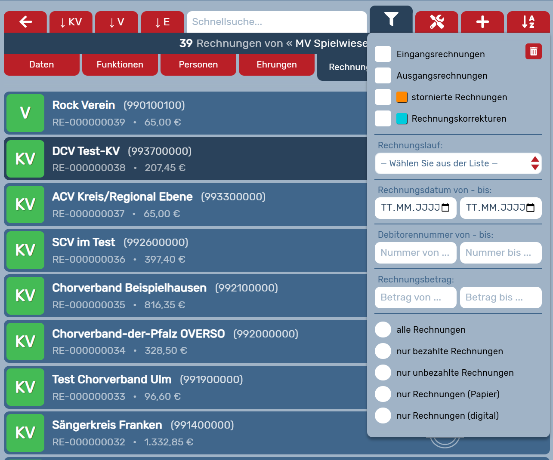Image resolution: width=553 pixels, height=460 pixels.
Task: Open the tools wrench icon
Action: click(436, 22)
